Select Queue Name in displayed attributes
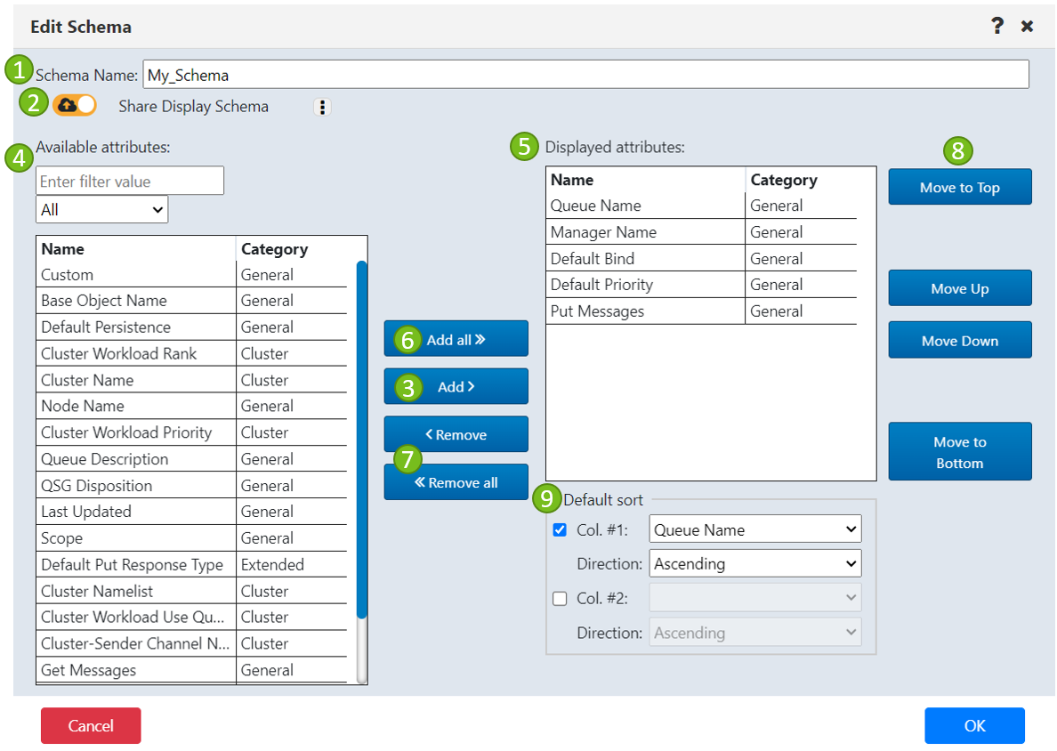Image resolution: width=1057 pixels, height=751 pixels. pos(701,206)
